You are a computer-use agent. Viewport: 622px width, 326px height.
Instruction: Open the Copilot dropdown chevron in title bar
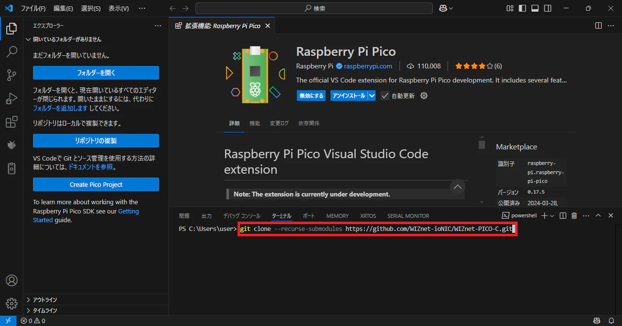451,8
